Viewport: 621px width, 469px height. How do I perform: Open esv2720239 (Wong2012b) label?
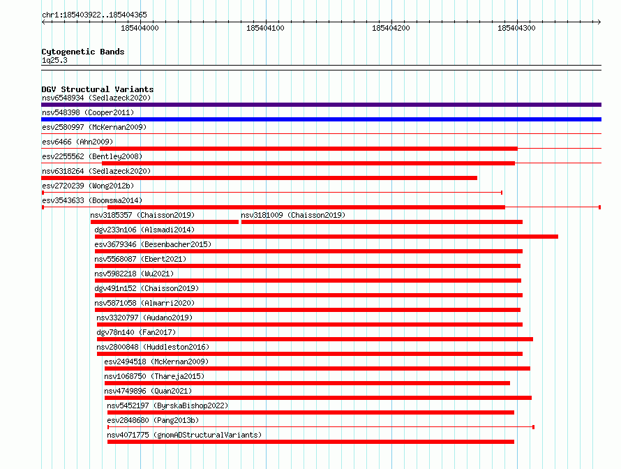88,186
